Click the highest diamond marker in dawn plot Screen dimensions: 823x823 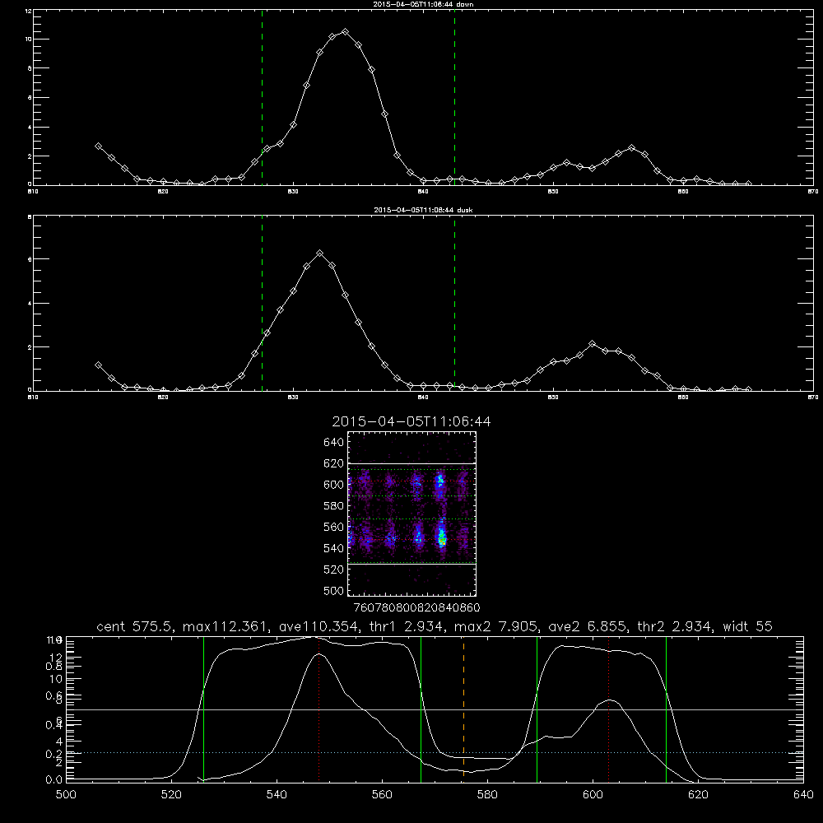345,32
